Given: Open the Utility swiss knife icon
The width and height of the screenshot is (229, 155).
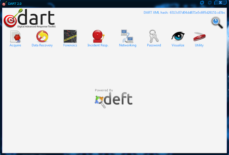Looking at the screenshot, I should click(199, 36).
